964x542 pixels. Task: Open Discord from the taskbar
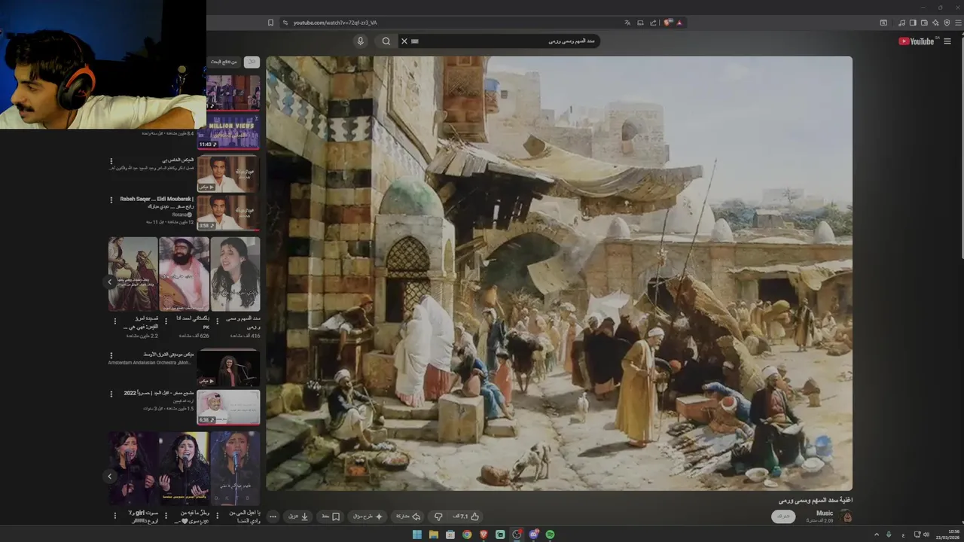pos(533,534)
